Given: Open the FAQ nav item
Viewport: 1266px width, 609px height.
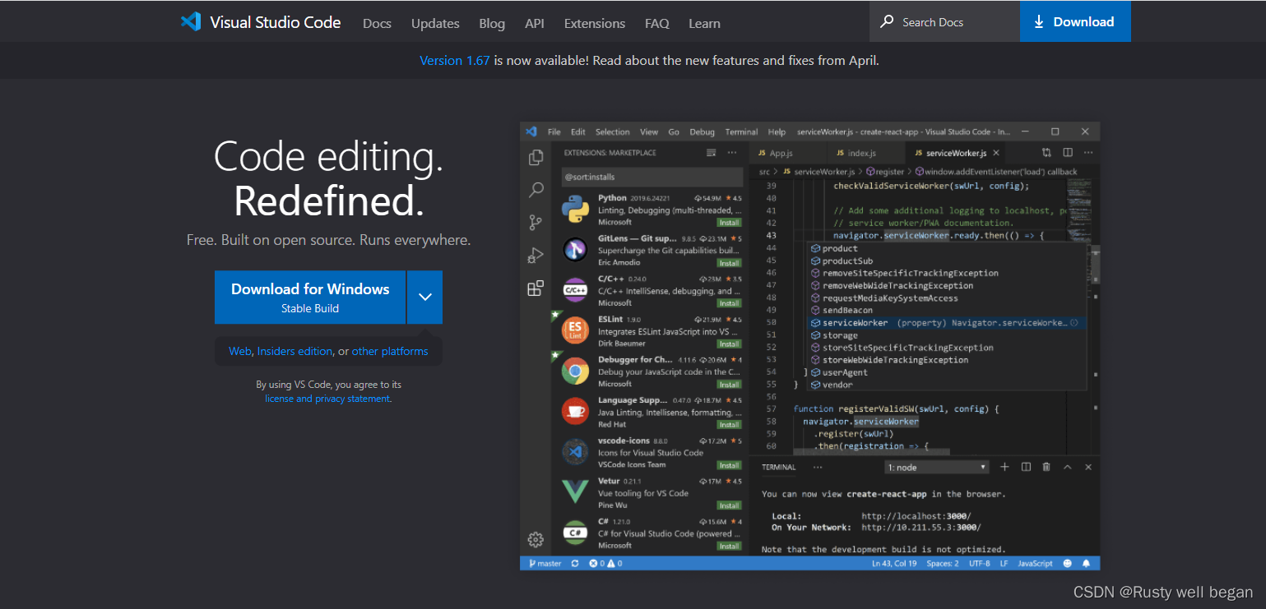Looking at the screenshot, I should pyautogui.click(x=657, y=23).
